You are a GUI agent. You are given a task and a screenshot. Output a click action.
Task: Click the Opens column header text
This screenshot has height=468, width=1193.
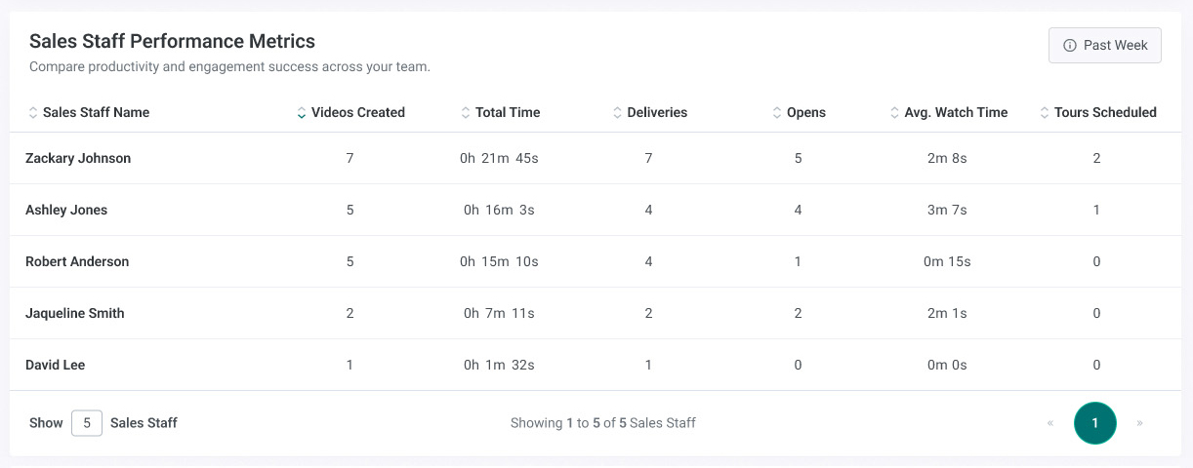(x=806, y=113)
